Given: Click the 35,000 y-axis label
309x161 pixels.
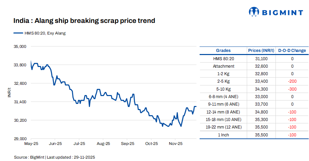Looking at the screenshot, I should (19, 46).
